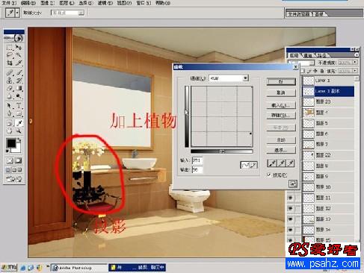This screenshot has height=273, width=364.
Task: Select the Slice tool
Action: (19, 63)
